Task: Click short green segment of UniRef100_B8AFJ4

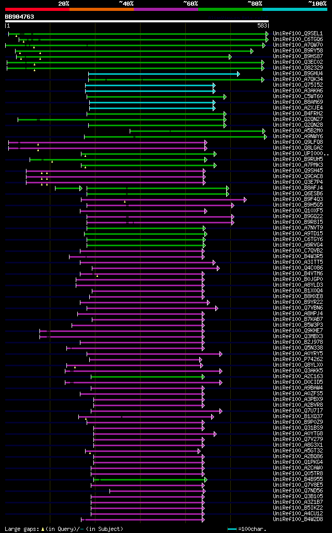Action: (x=67, y=189)
